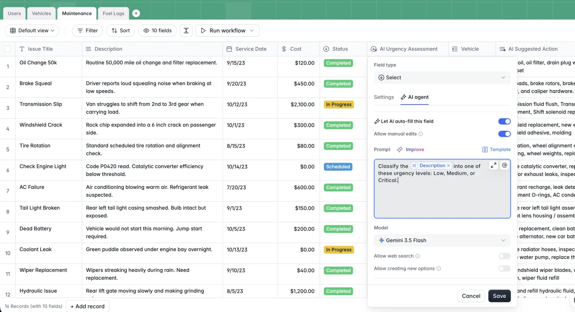Click the Scheduled status badge for Check Engine Light
Viewport: 575px width, 312px height.
point(338,167)
